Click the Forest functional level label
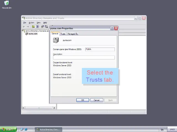 click(x=62, y=74)
